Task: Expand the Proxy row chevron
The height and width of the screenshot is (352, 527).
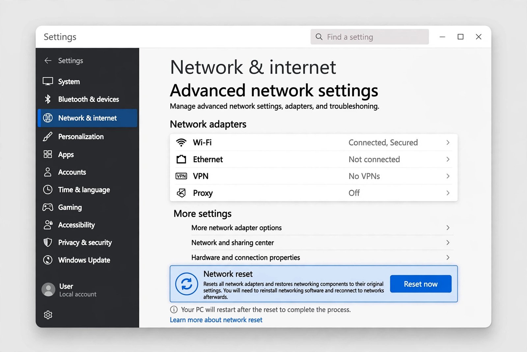Action: click(x=448, y=193)
